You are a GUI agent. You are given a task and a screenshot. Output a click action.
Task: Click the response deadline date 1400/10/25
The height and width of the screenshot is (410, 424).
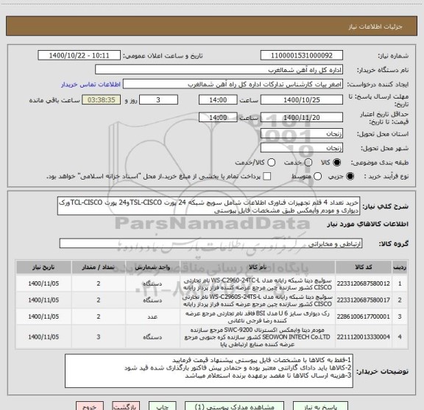coord(302,100)
